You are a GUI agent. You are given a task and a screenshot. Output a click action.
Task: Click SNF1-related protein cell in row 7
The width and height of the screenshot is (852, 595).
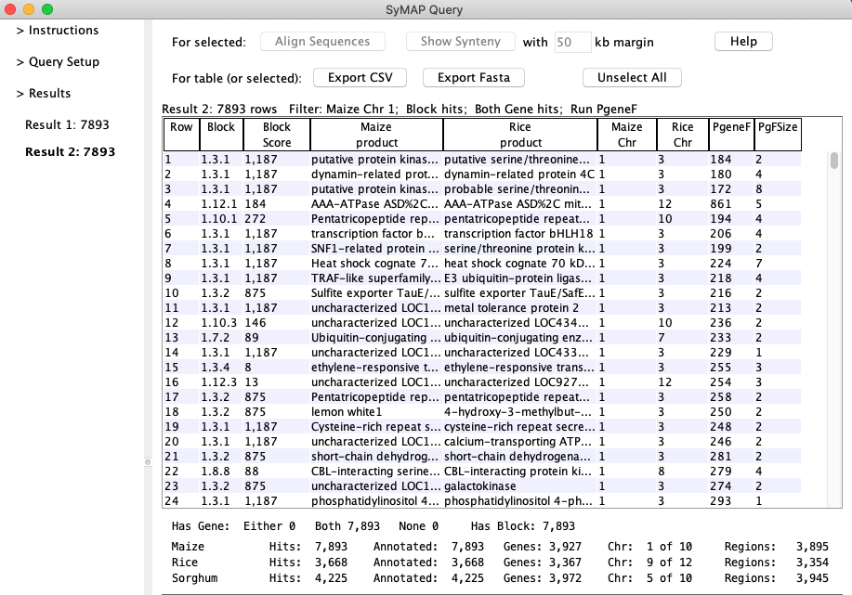[x=376, y=249]
